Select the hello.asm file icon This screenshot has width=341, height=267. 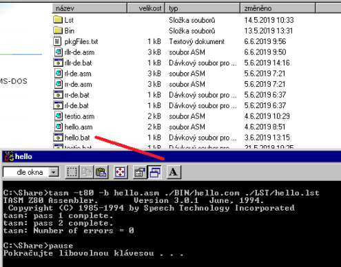coord(59,127)
